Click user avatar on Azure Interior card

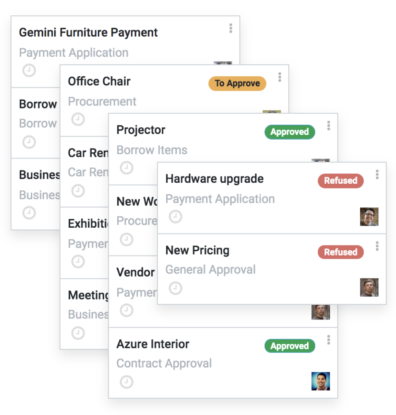(x=321, y=381)
